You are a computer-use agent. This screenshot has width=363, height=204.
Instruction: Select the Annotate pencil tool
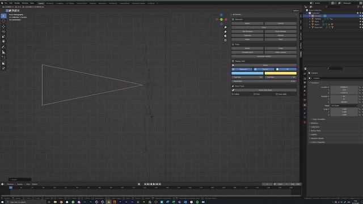[x=3, y=47]
